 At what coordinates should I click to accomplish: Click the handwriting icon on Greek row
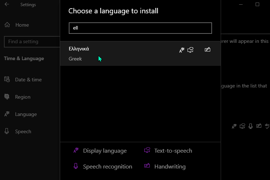pos(207,50)
